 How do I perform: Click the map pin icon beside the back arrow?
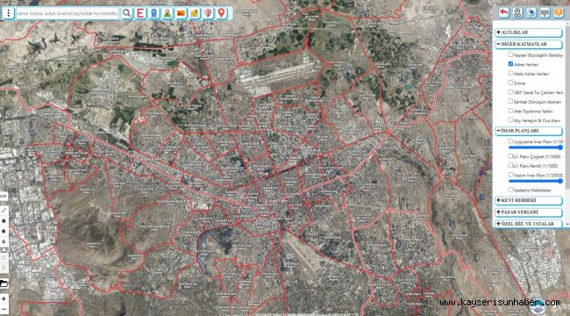pyautogui.click(x=517, y=13)
